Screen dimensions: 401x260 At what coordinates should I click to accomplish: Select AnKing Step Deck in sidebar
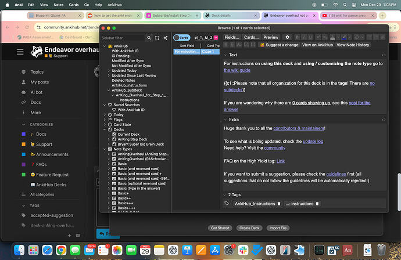pyautogui.click(x=133, y=139)
